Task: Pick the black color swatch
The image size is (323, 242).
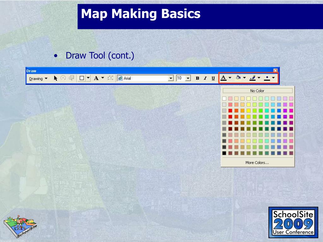Action: coord(224,153)
